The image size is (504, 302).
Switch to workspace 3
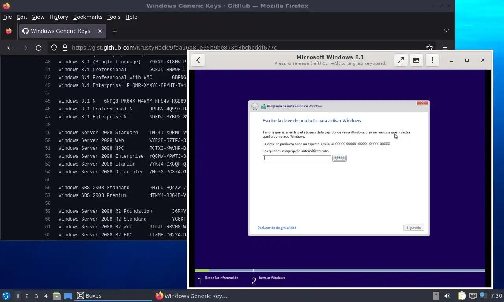coord(36,296)
